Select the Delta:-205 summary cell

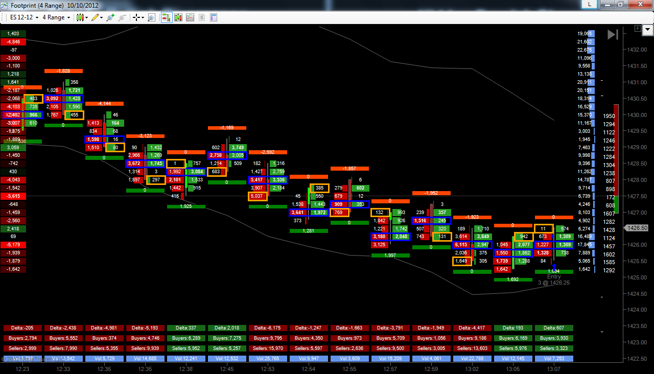click(x=22, y=328)
